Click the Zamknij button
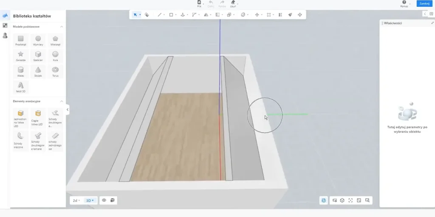 tap(424, 3)
